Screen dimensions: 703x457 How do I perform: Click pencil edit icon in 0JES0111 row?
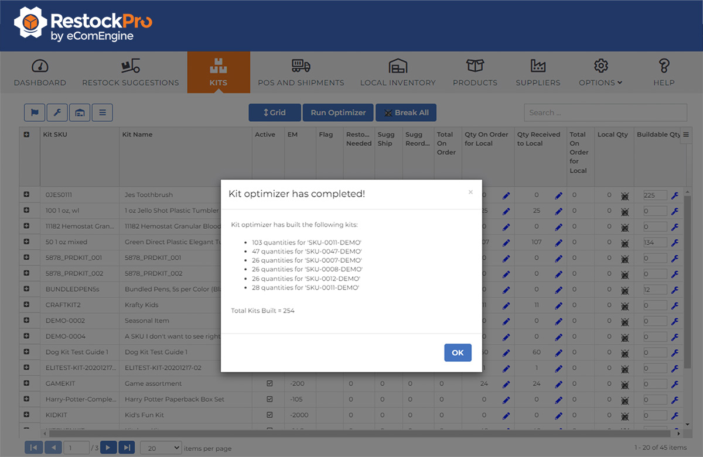click(506, 195)
